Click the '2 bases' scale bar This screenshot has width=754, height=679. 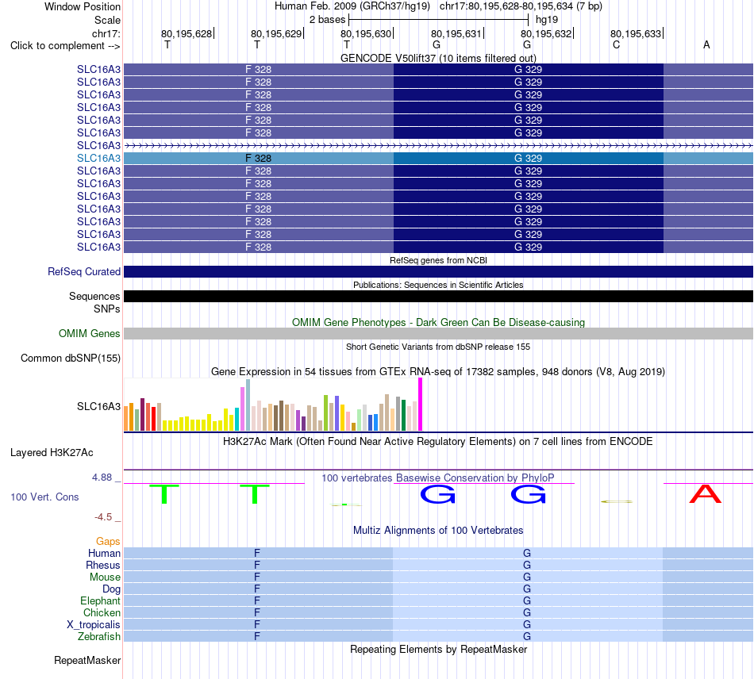tap(438, 20)
